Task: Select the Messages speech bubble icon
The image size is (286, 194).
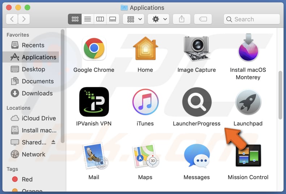Action: pyautogui.click(x=197, y=155)
